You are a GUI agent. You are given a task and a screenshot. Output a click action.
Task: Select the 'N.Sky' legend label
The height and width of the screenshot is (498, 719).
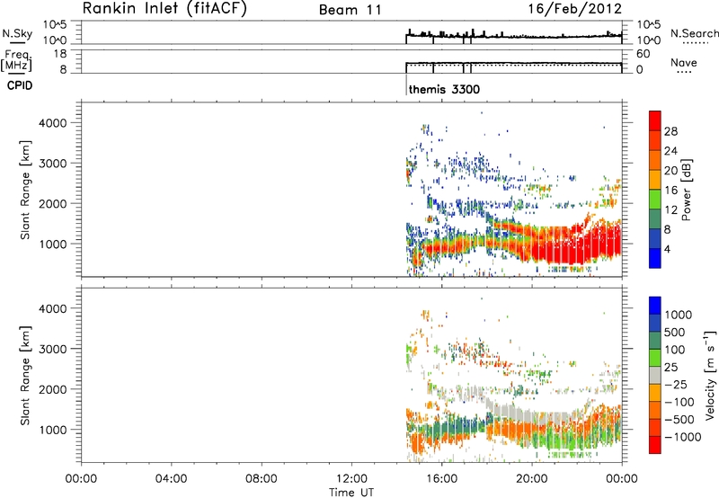17,33
